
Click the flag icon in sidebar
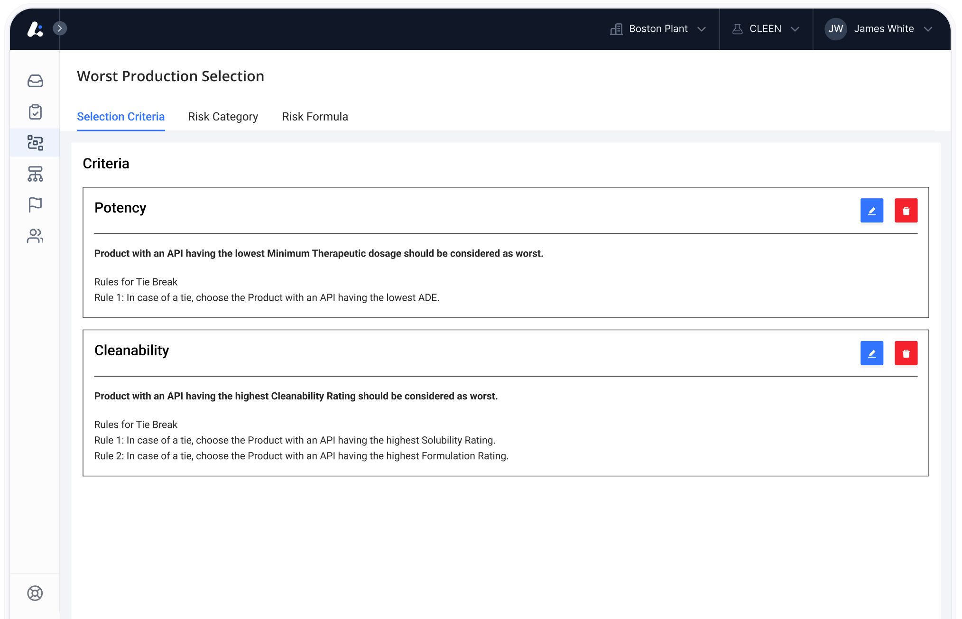tap(35, 205)
